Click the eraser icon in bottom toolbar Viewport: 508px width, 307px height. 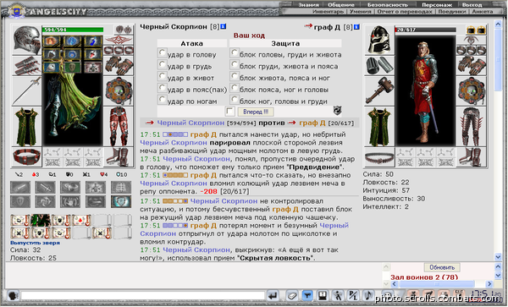[x=292, y=295]
